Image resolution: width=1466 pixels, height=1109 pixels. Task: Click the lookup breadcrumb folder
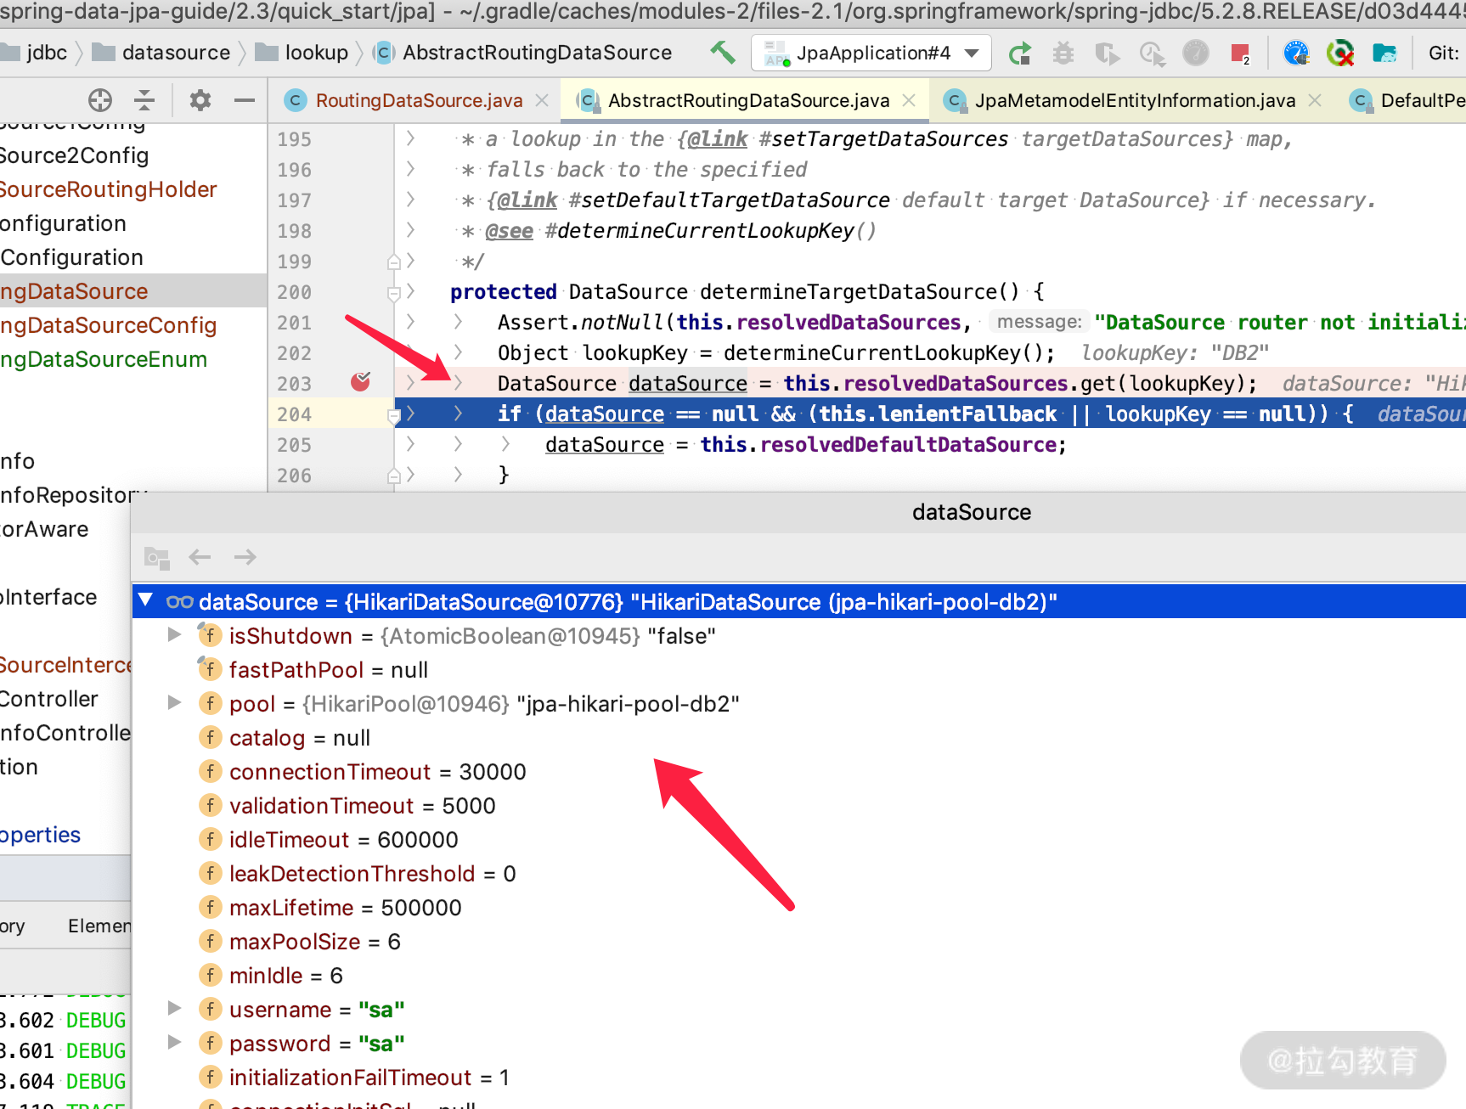[302, 53]
